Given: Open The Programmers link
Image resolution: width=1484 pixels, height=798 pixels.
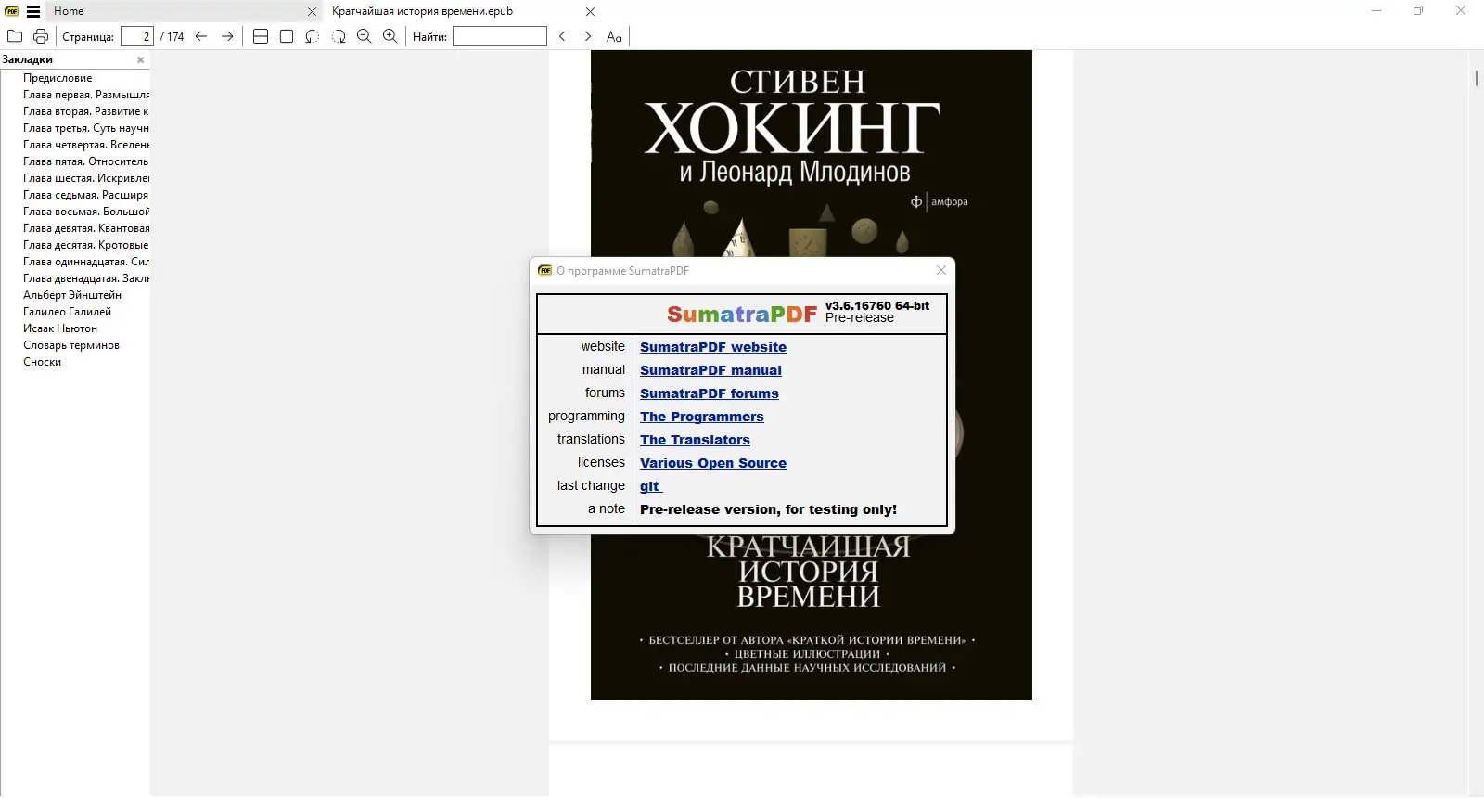Looking at the screenshot, I should click(702, 417).
